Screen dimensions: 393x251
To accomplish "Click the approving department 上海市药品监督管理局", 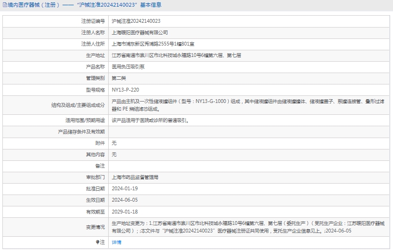I will pos(135,177).
